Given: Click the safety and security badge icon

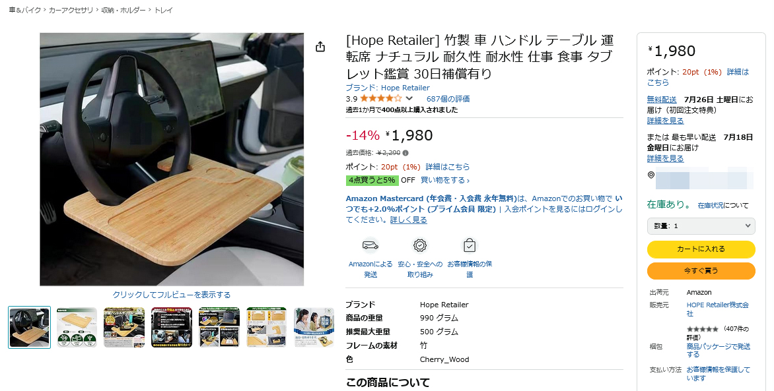Looking at the screenshot, I should [420, 245].
